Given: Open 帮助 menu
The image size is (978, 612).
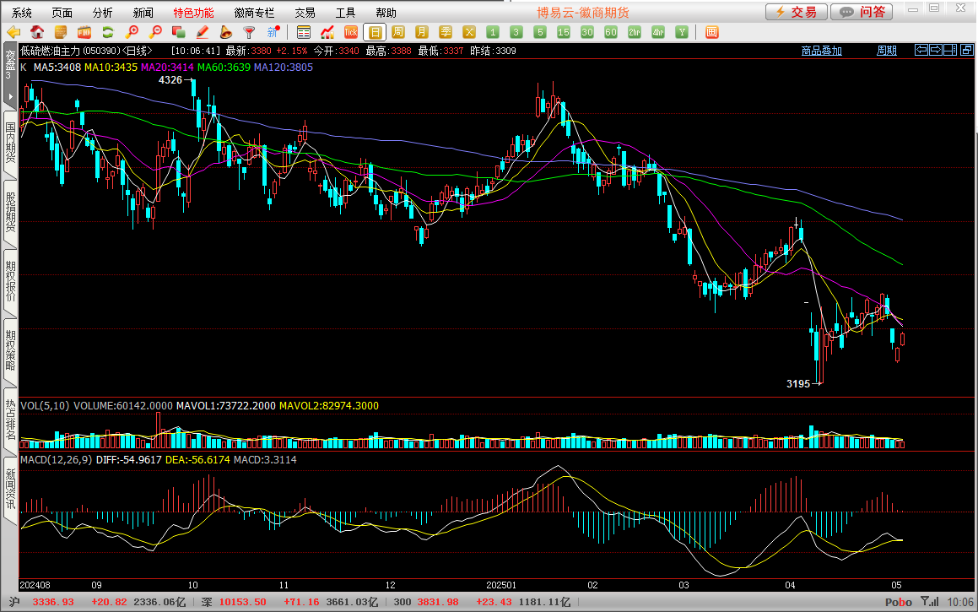Looking at the screenshot, I should pos(386,13).
